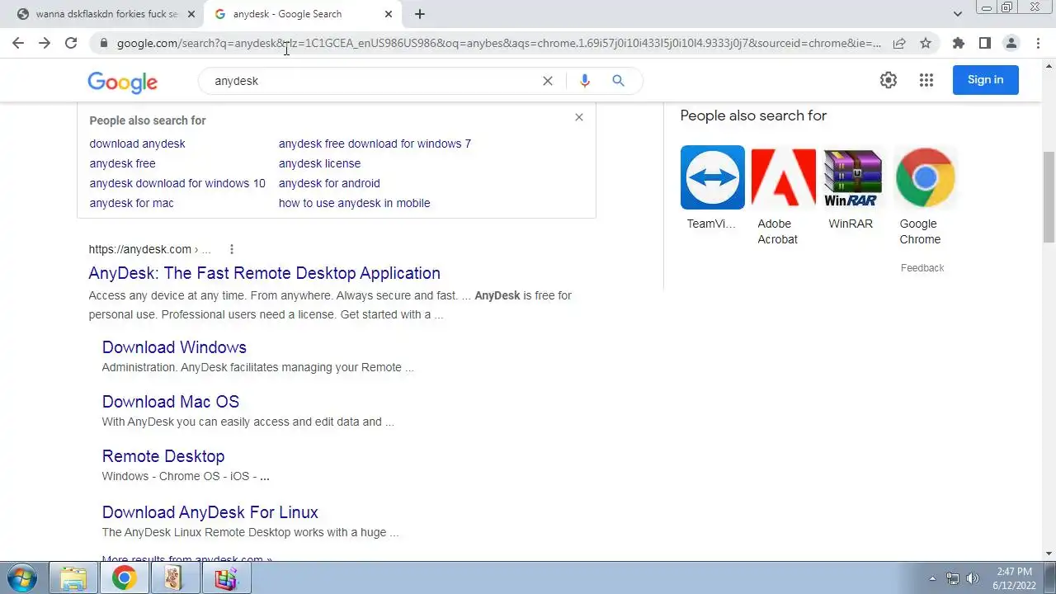Open the volume speaker tray icon
The height and width of the screenshot is (594, 1056).
click(x=973, y=578)
